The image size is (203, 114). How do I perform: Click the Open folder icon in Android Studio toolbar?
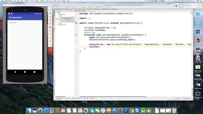[x=55, y=7]
